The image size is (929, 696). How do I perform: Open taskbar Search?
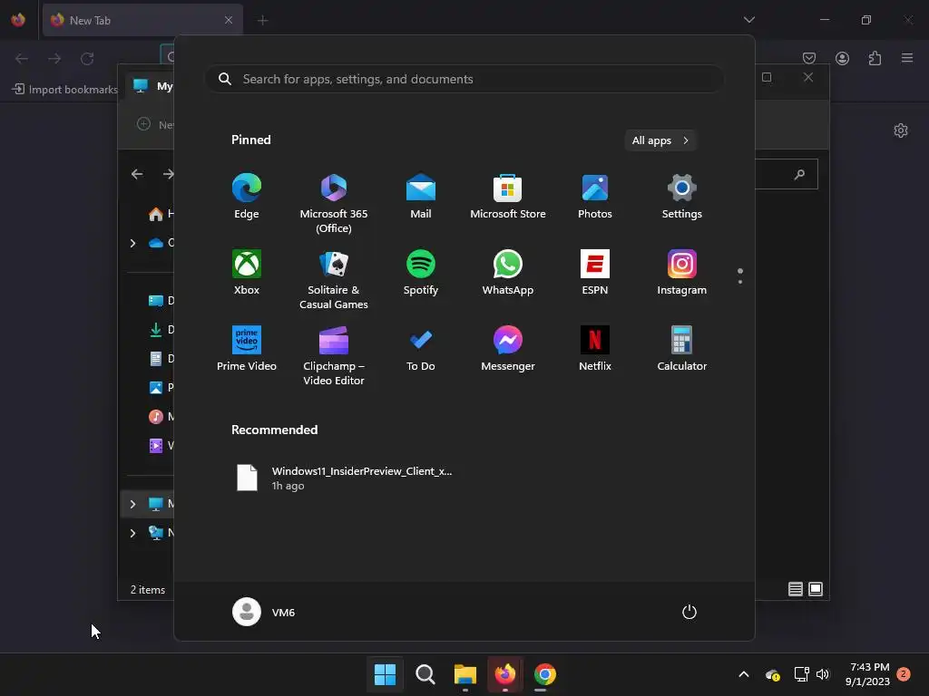point(425,674)
